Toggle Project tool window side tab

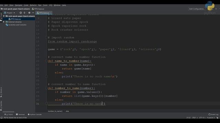tap(1, 17)
